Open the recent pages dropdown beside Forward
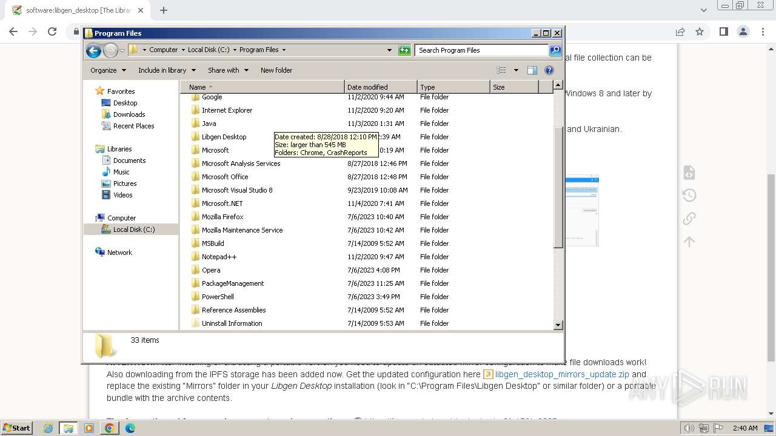776x436 pixels. 122,50
